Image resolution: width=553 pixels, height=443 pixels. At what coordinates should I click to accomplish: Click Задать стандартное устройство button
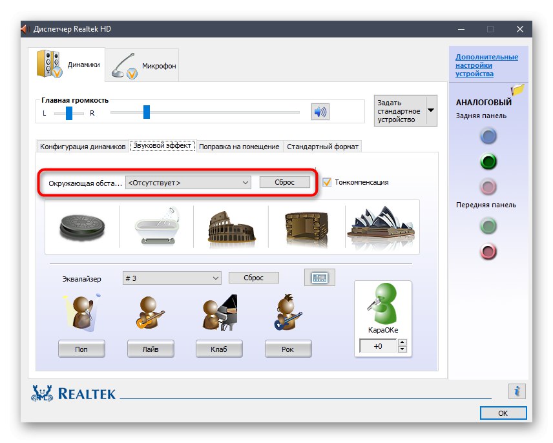tap(400, 110)
